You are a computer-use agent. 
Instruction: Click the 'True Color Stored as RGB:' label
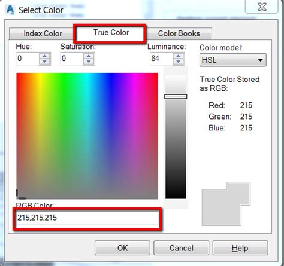pyautogui.click(x=229, y=84)
